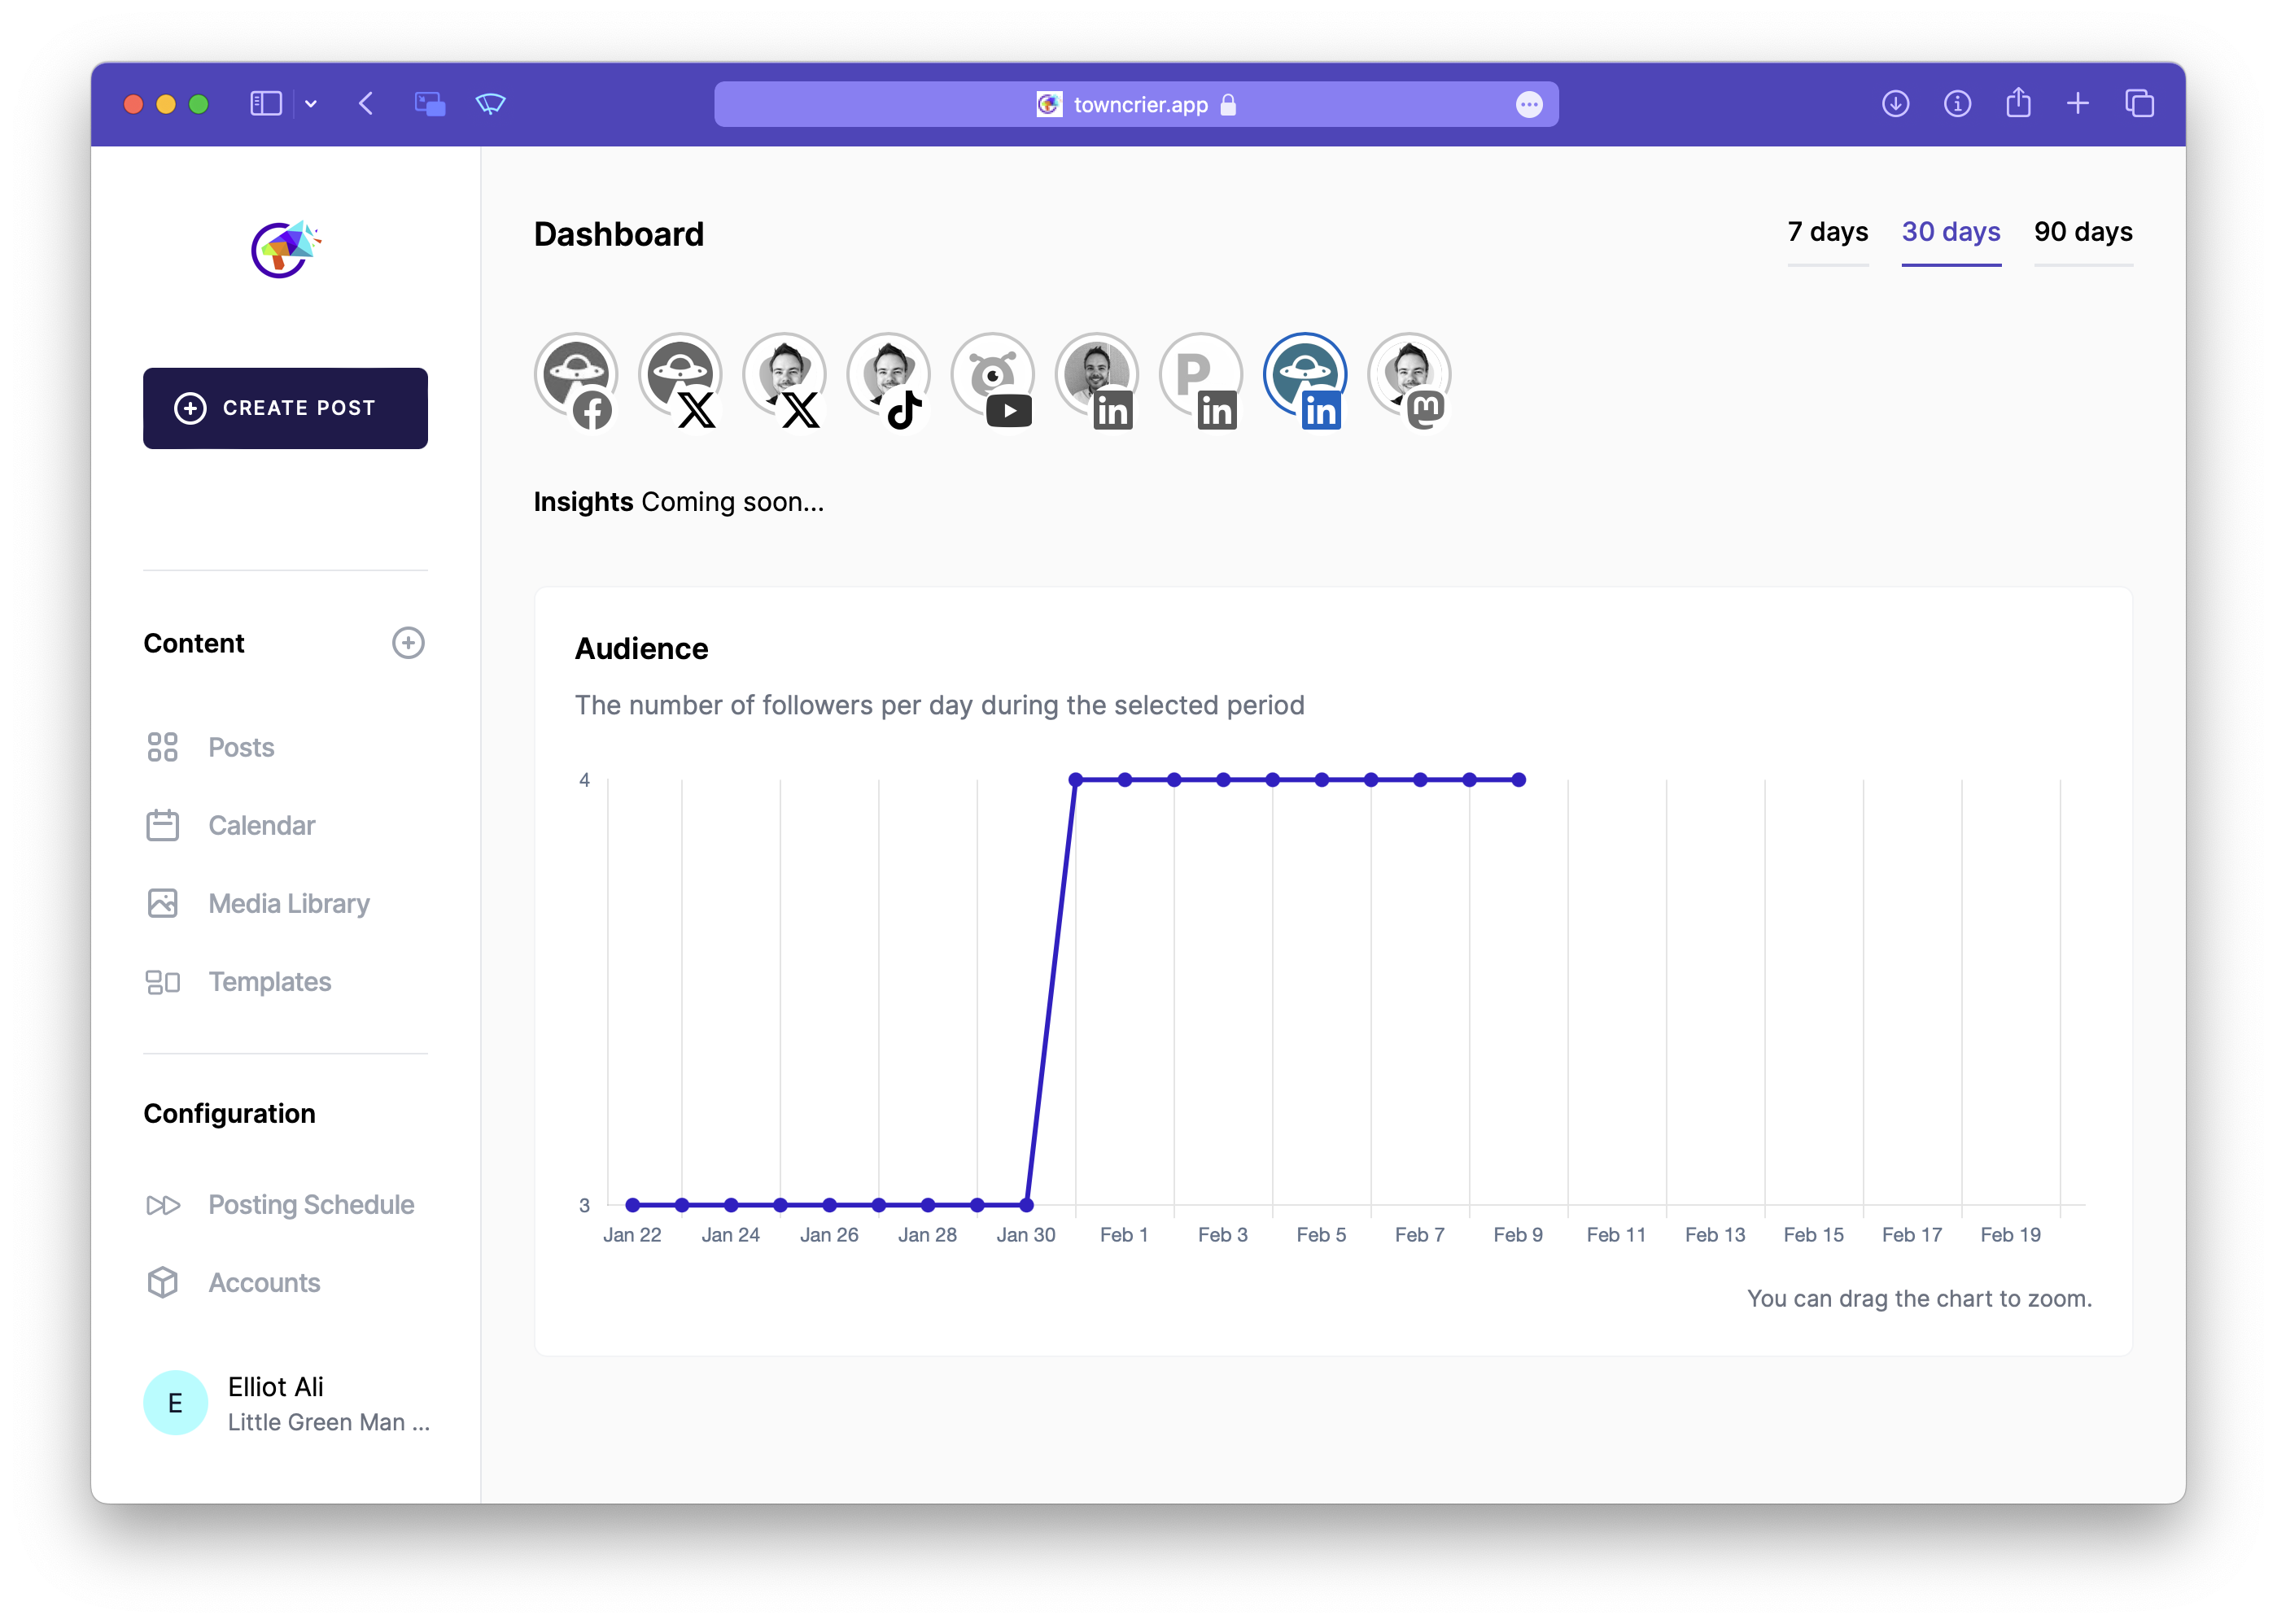The width and height of the screenshot is (2277, 1624).
Task: Switch to the 7 days tab
Action: tap(1827, 232)
